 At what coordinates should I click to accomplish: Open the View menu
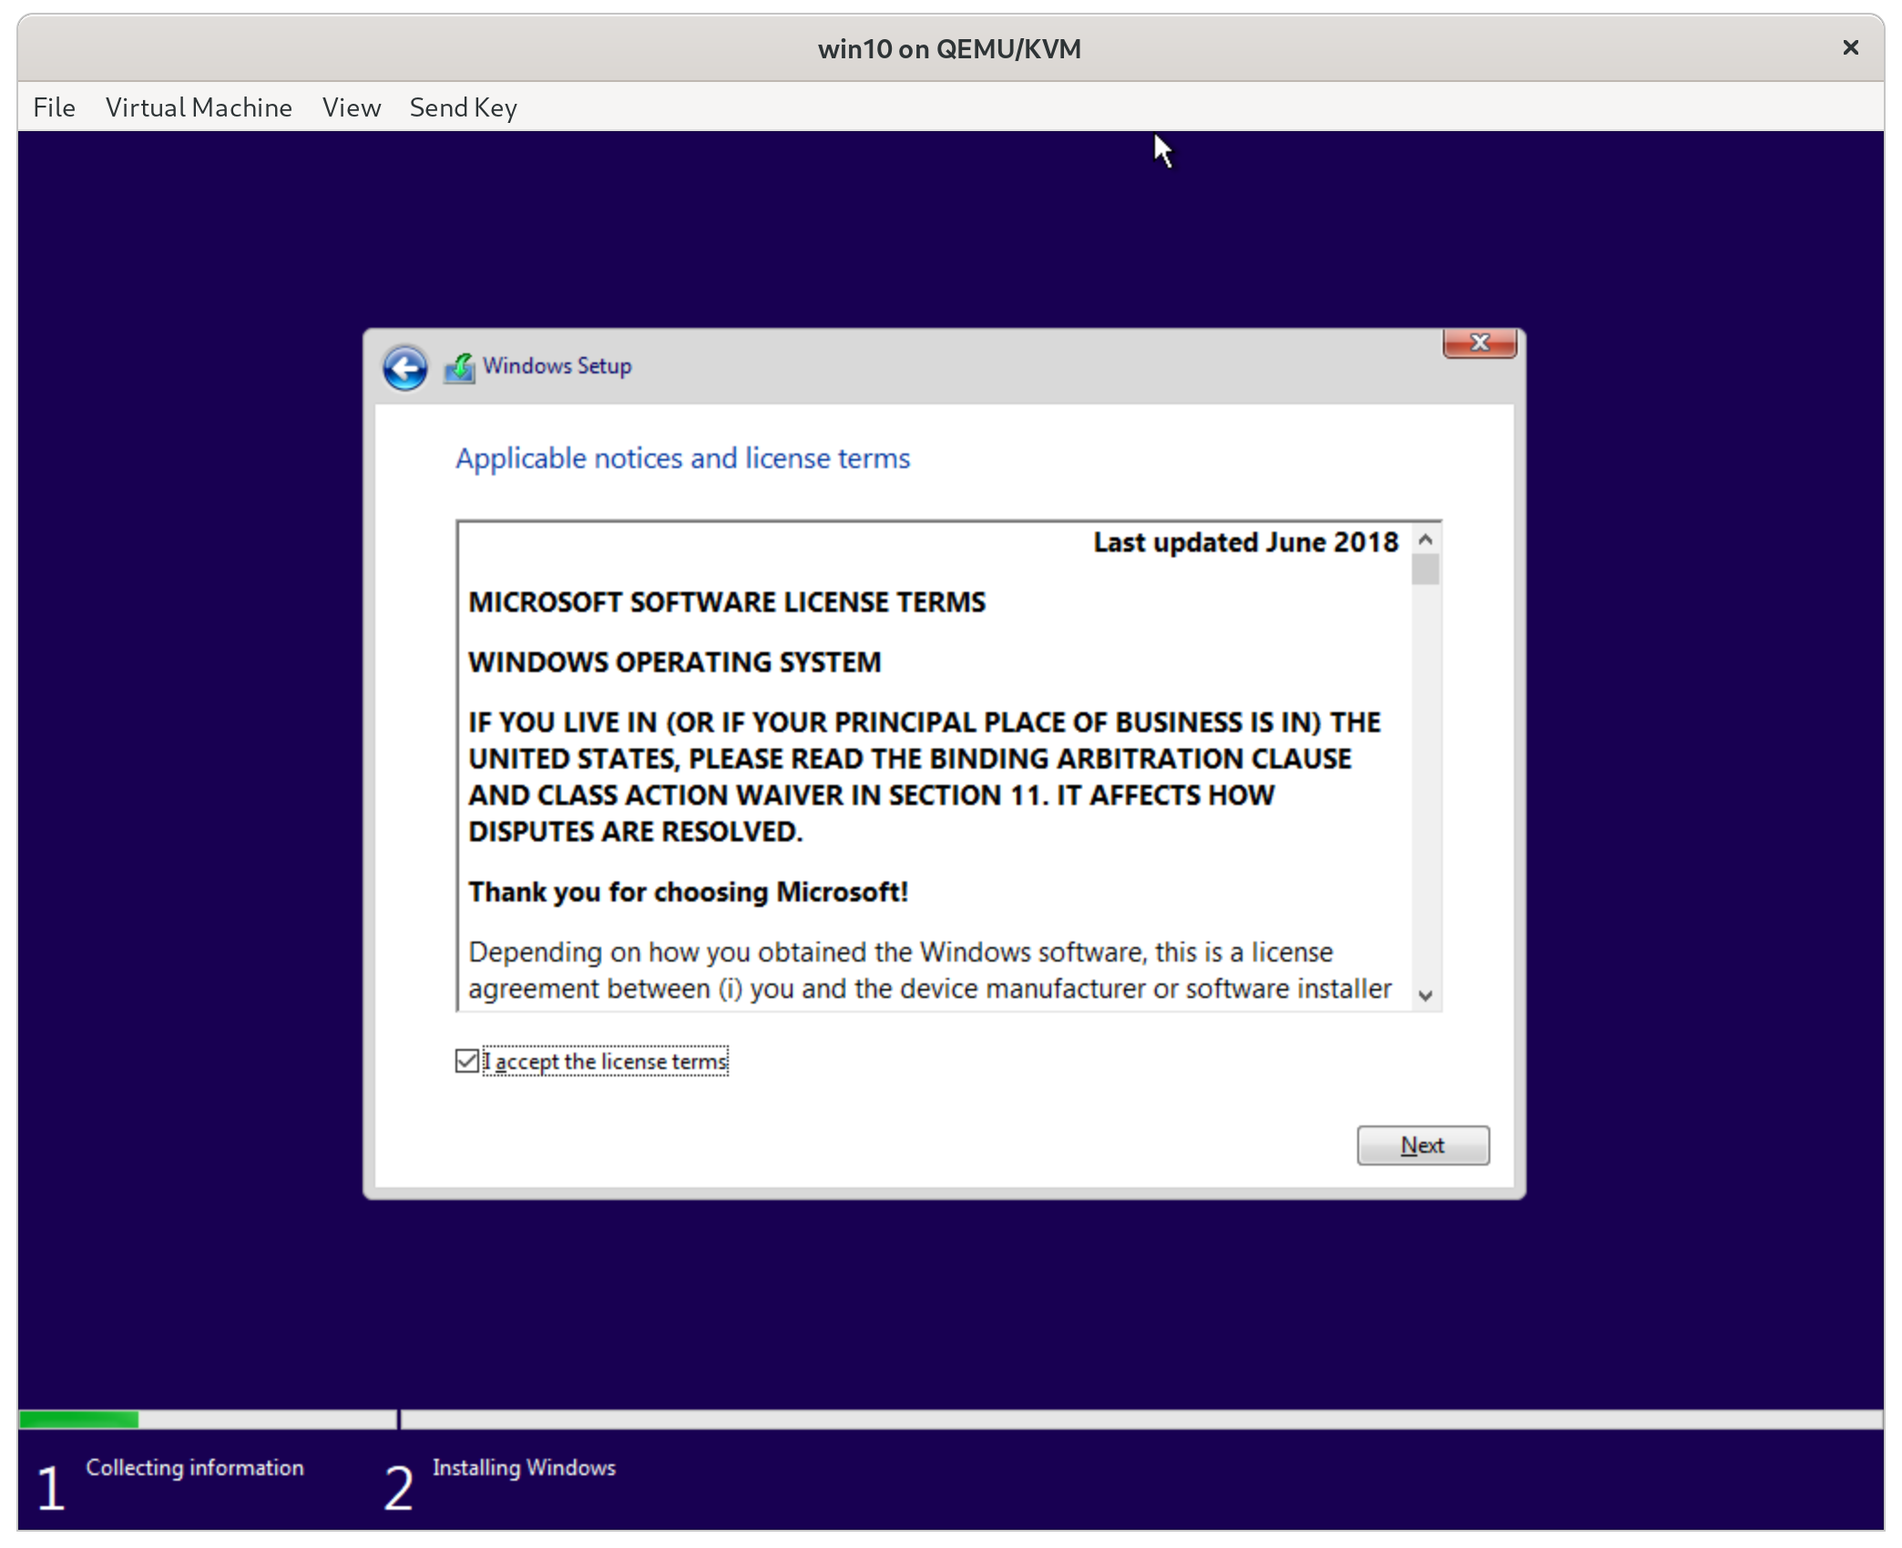351,107
